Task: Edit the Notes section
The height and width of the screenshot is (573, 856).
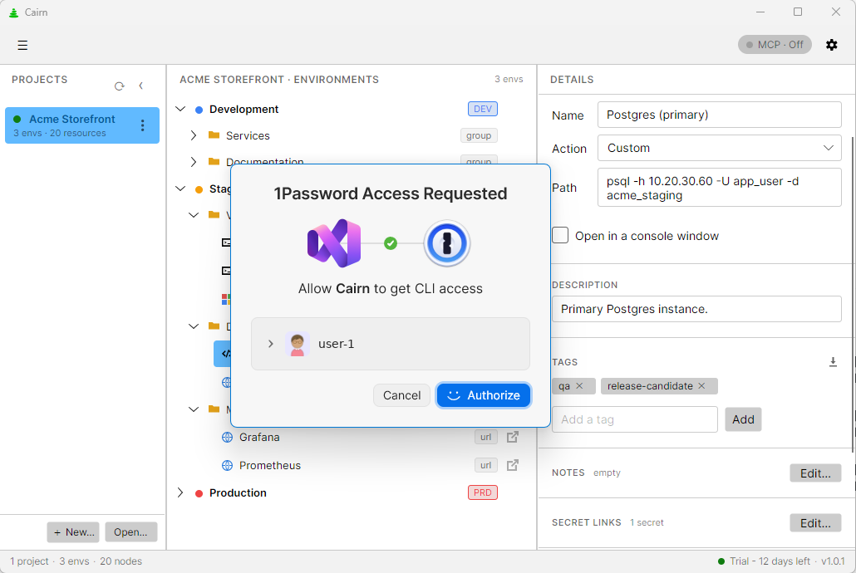Action: pos(815,473)
